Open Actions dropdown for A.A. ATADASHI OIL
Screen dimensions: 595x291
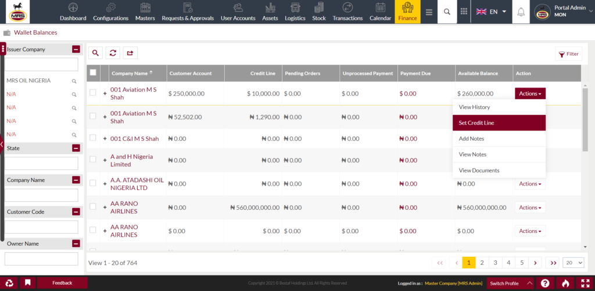(x=530, y=184)
